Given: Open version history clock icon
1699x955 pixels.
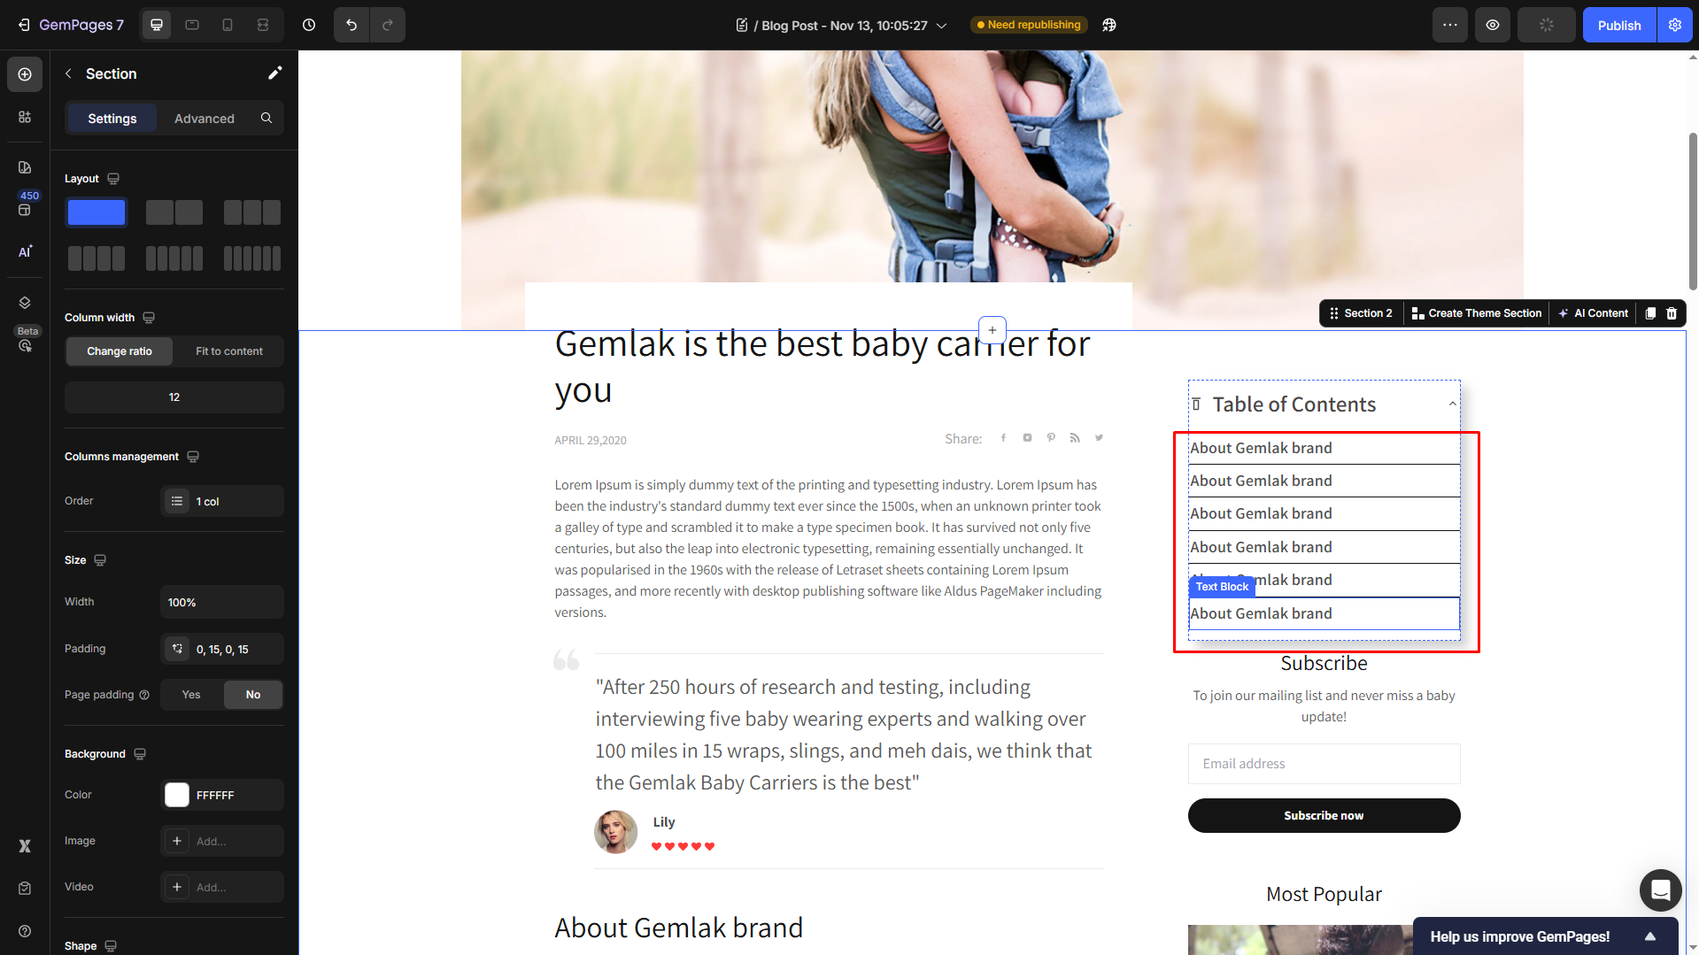Looking at the screenshot, I should click(x=309, y=25).
